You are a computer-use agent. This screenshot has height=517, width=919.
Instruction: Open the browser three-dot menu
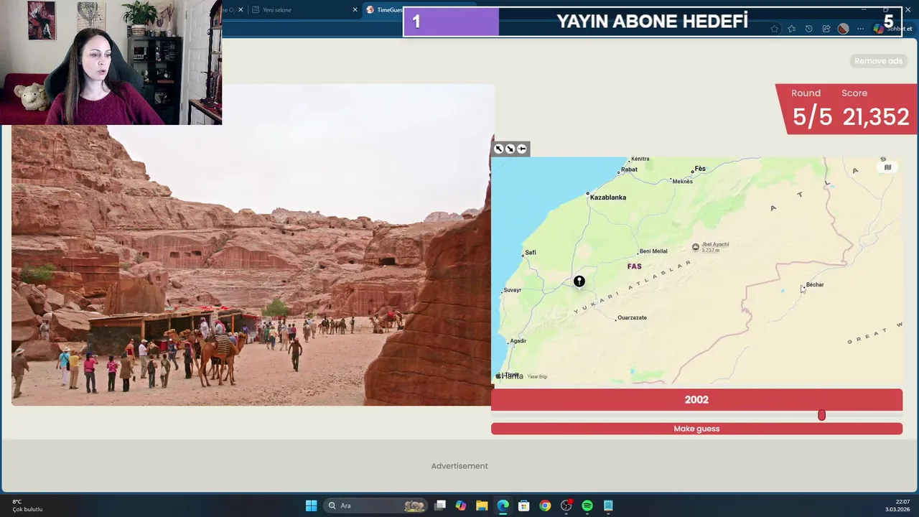860,29
